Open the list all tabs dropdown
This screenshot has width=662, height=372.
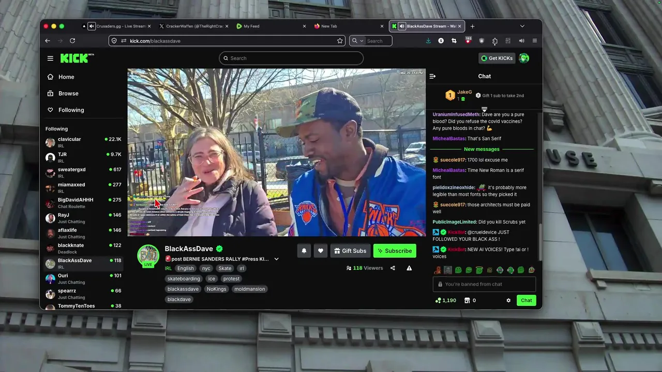(x=522, y=26)
